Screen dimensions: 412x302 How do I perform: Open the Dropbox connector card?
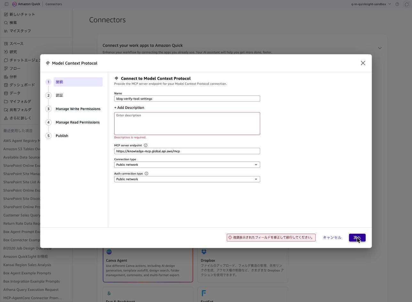[242, 264]
